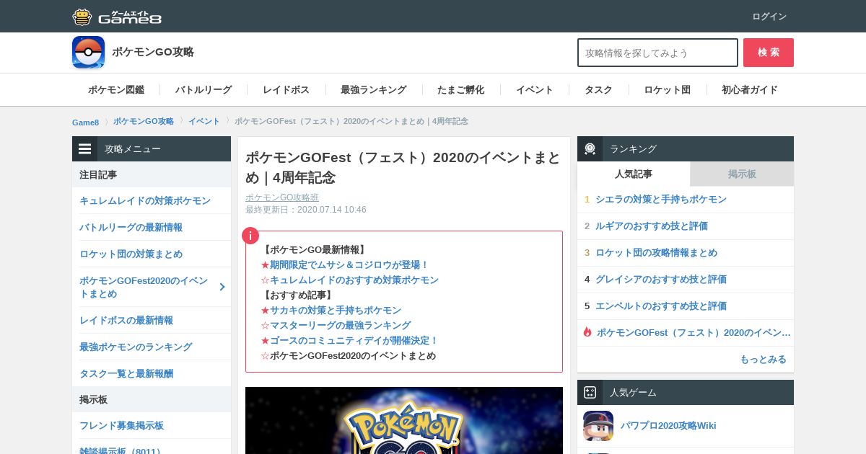Open ポケモン図鑑 nav menu

(x=116, y=90)
